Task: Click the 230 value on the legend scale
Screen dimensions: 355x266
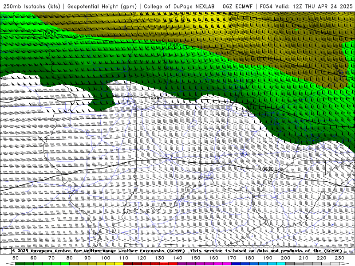Action: (339, 258)
